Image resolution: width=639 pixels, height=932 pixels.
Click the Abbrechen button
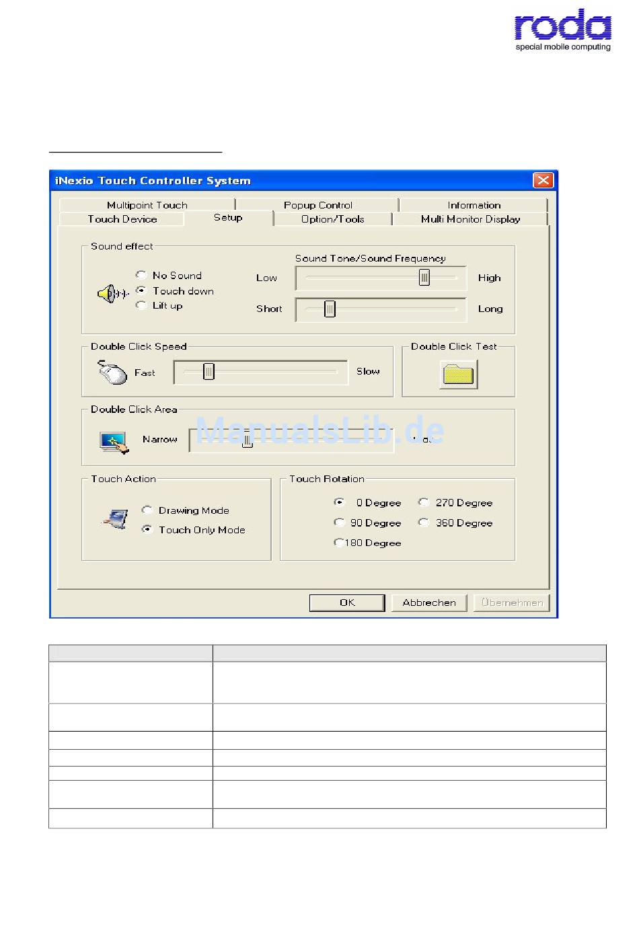click(x=429, y=603)
